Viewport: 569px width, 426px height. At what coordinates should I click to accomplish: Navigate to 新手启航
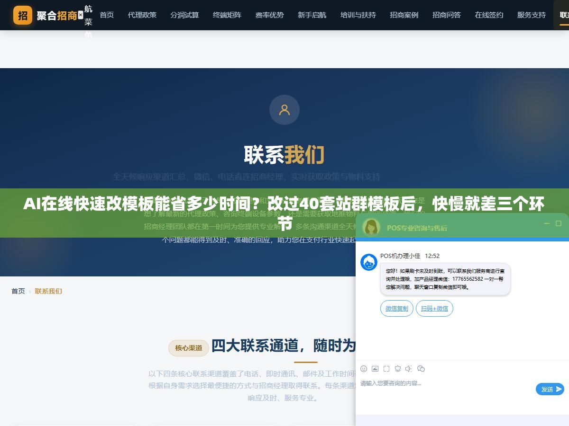pyautogui.click(x=312, y=15)
